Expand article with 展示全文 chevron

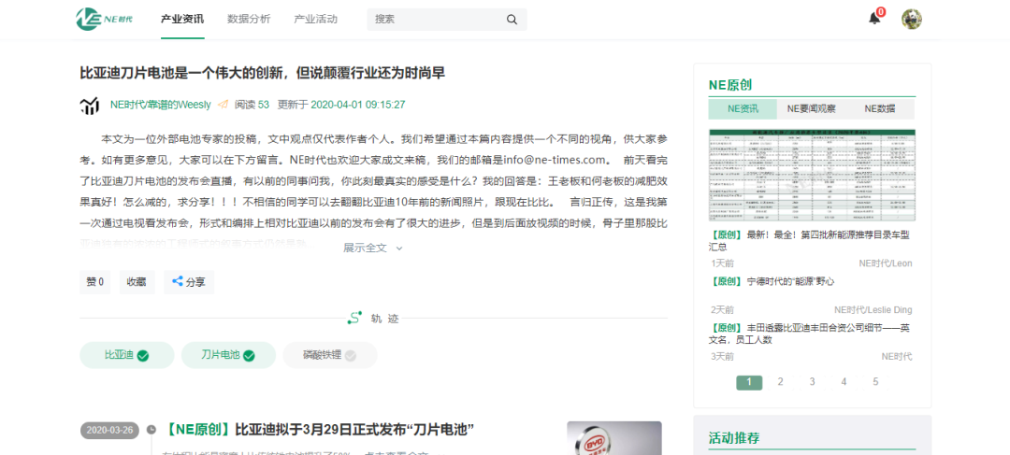(399, 249)
